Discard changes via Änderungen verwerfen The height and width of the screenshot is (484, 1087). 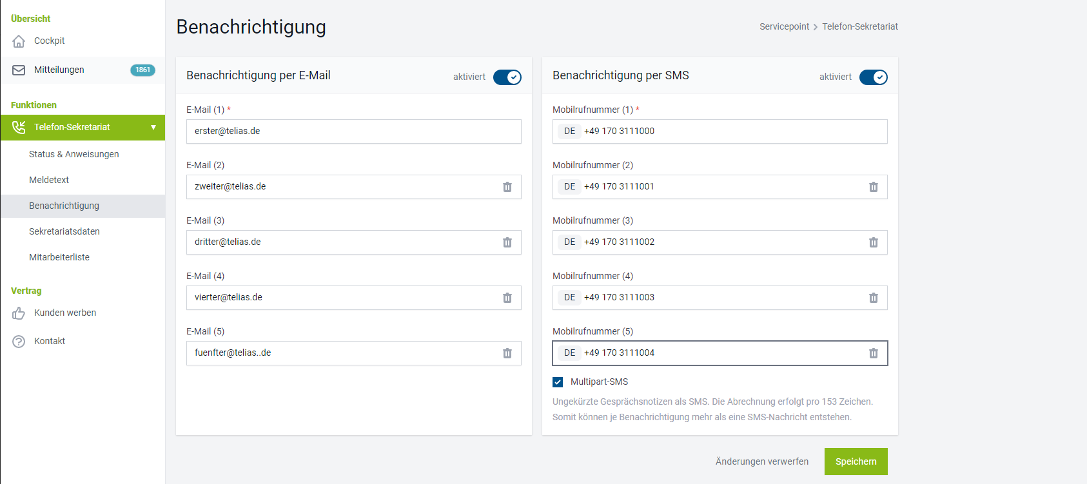tap(761, 461)
